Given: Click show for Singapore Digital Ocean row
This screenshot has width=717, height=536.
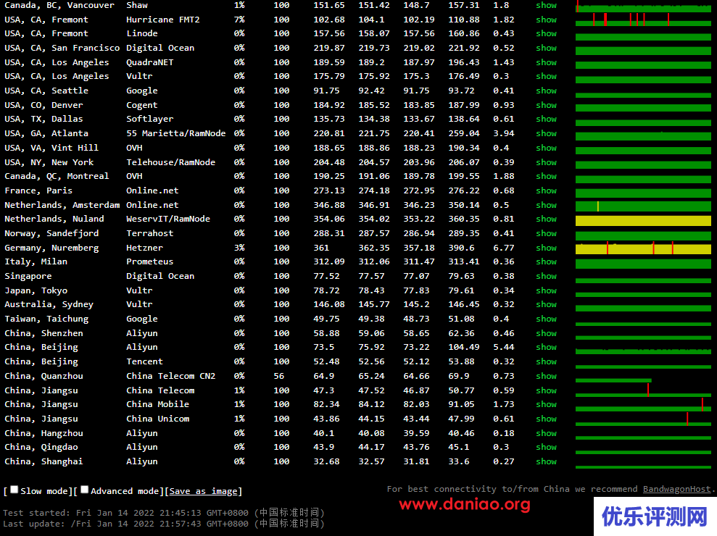Looking at the screenshot, I should tap(547, 276).
